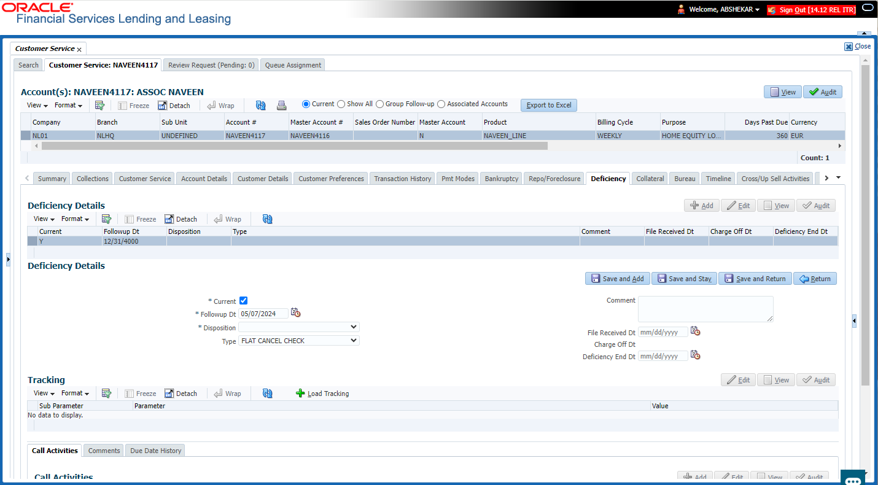Open the Followup Dt calendar picker
878x485 pixels.
click(296, 313)
